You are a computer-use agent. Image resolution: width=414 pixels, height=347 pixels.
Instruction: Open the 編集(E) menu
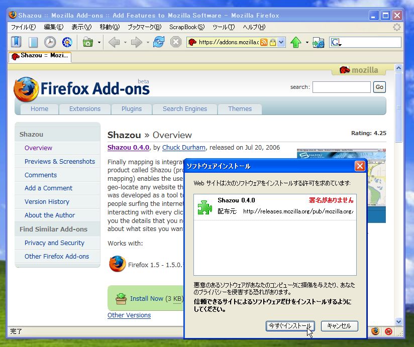tap(54, 27)
